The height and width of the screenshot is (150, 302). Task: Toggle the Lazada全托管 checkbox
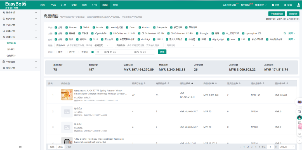pos(107,27)
